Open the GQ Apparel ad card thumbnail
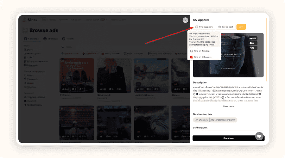Image resolution: width=285 pixels, height=158 pixels. click(114, 76)
